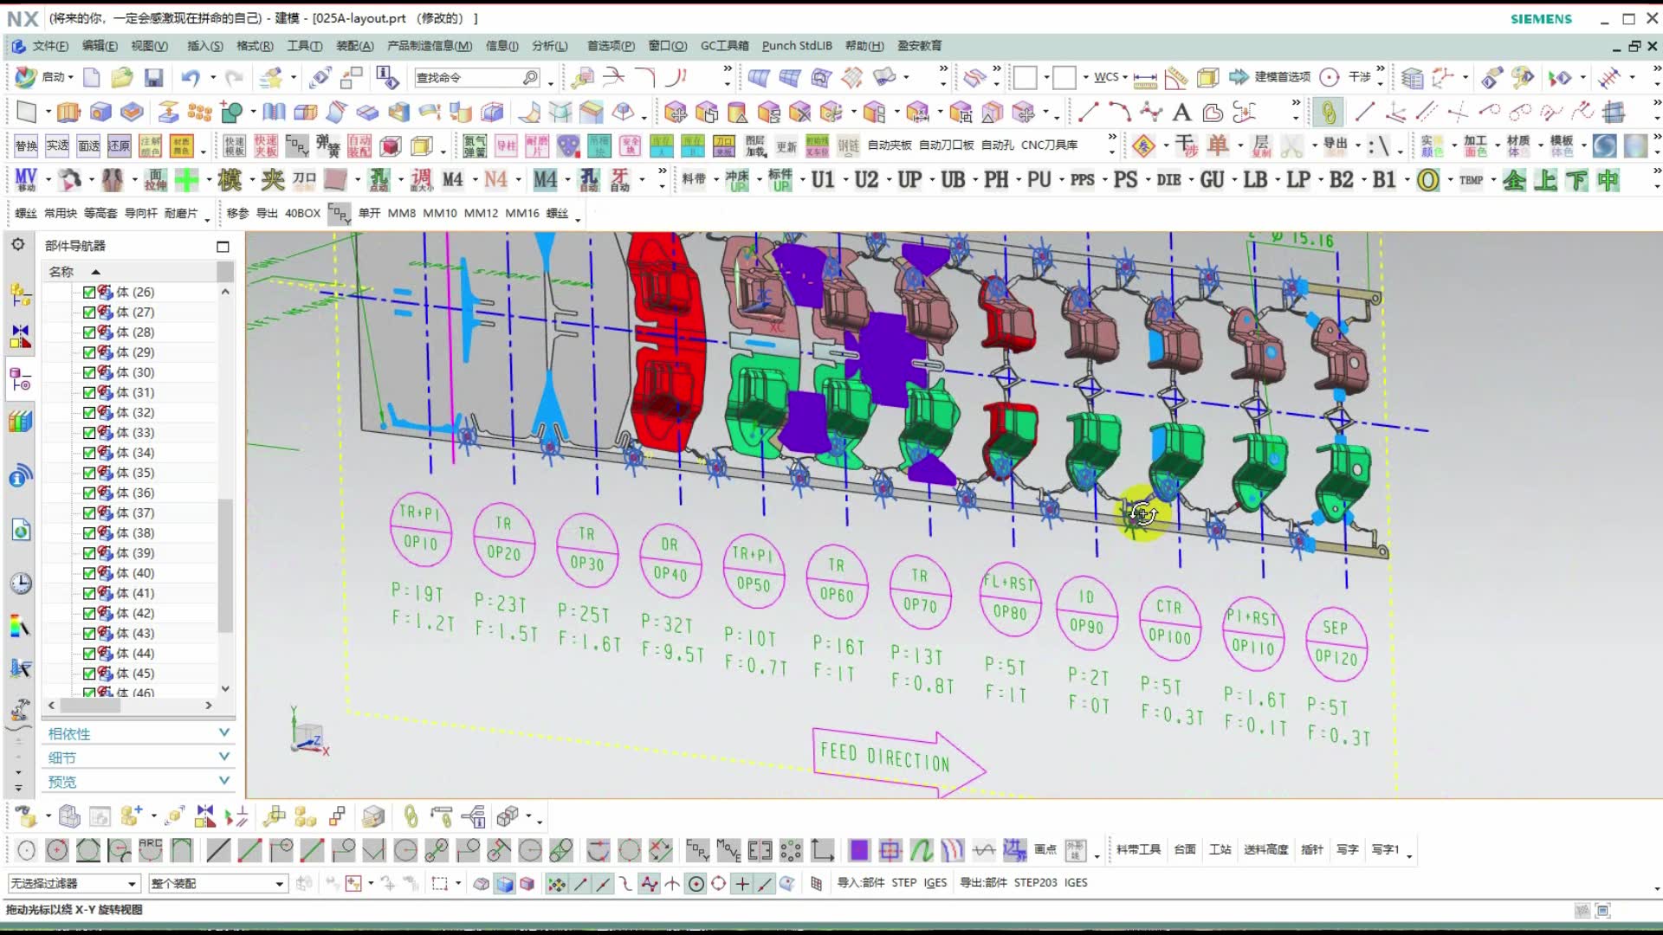Click the purple filled square icon
The width and height of the screenshot is (1663, 935).
coord(859,850)
